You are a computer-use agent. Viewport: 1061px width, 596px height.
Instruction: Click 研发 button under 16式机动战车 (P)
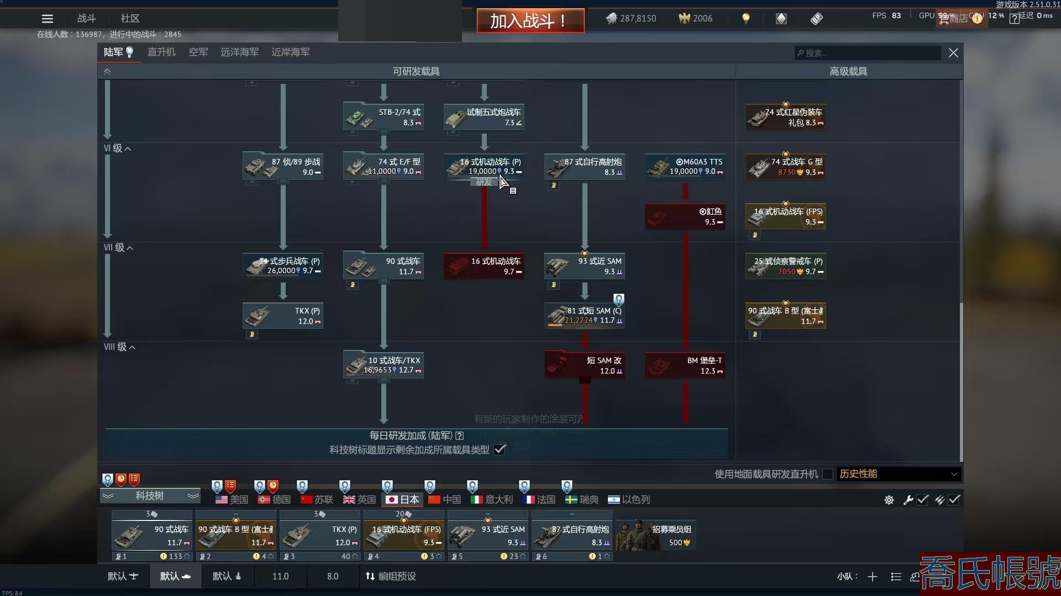(x=484, y=182)
